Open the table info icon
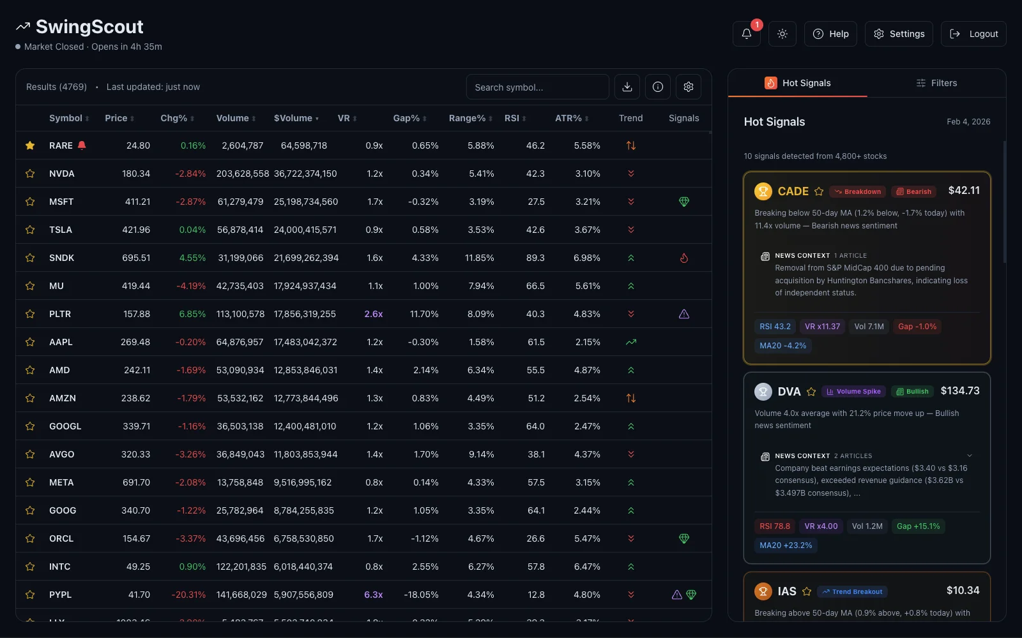The image size is (1022, 638). pos(657,87)
